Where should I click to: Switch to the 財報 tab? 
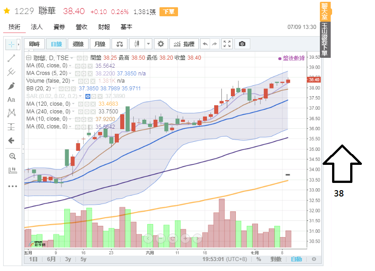pos(104,27)
